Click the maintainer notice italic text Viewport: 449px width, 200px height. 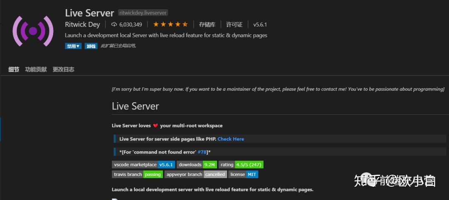pos(278,89)
